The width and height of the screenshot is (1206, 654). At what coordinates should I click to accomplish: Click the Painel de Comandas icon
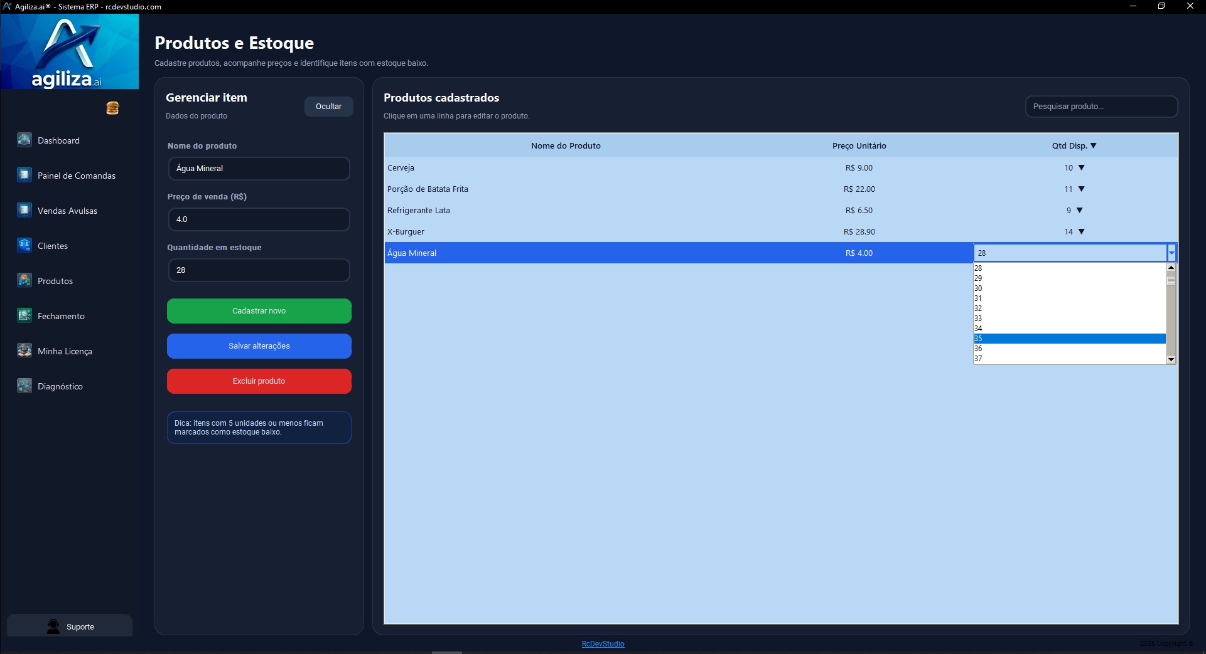click(24, 175)
